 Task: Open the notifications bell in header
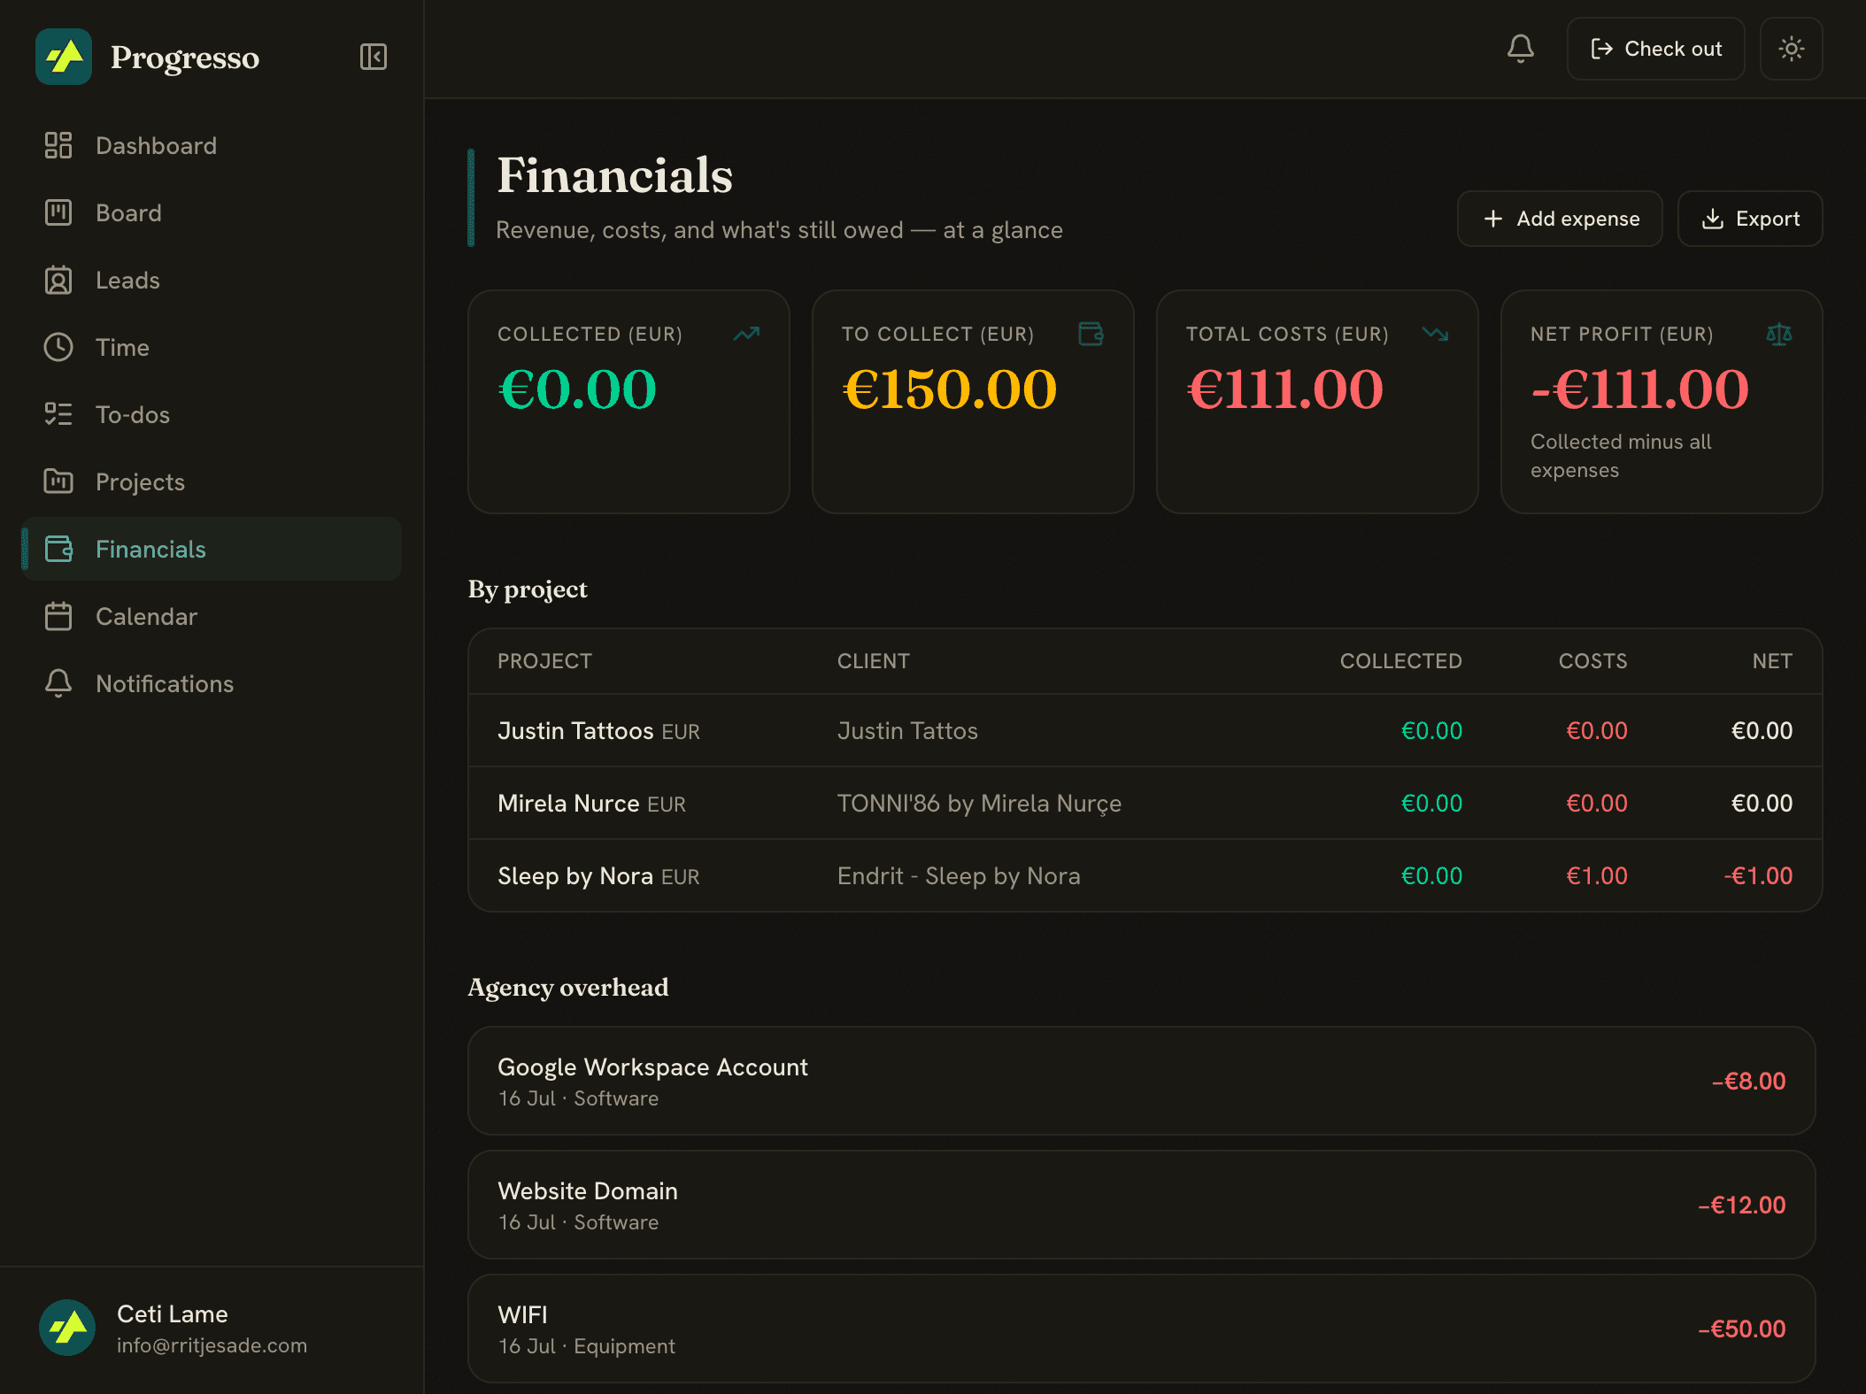pyautogui.click(x=1521, y=49)
